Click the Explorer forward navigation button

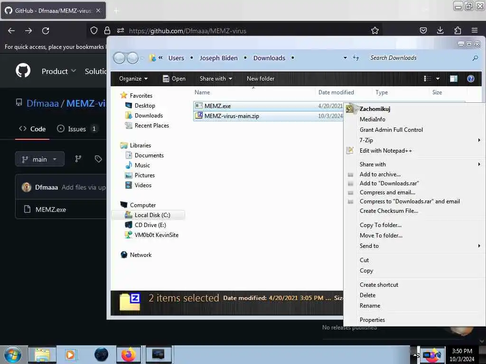[x=133, y=58]
